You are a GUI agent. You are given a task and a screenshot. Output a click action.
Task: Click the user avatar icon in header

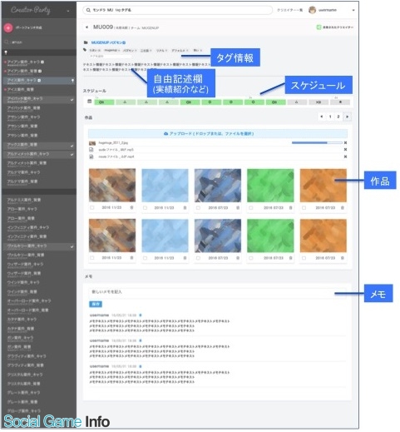point(312,10)
